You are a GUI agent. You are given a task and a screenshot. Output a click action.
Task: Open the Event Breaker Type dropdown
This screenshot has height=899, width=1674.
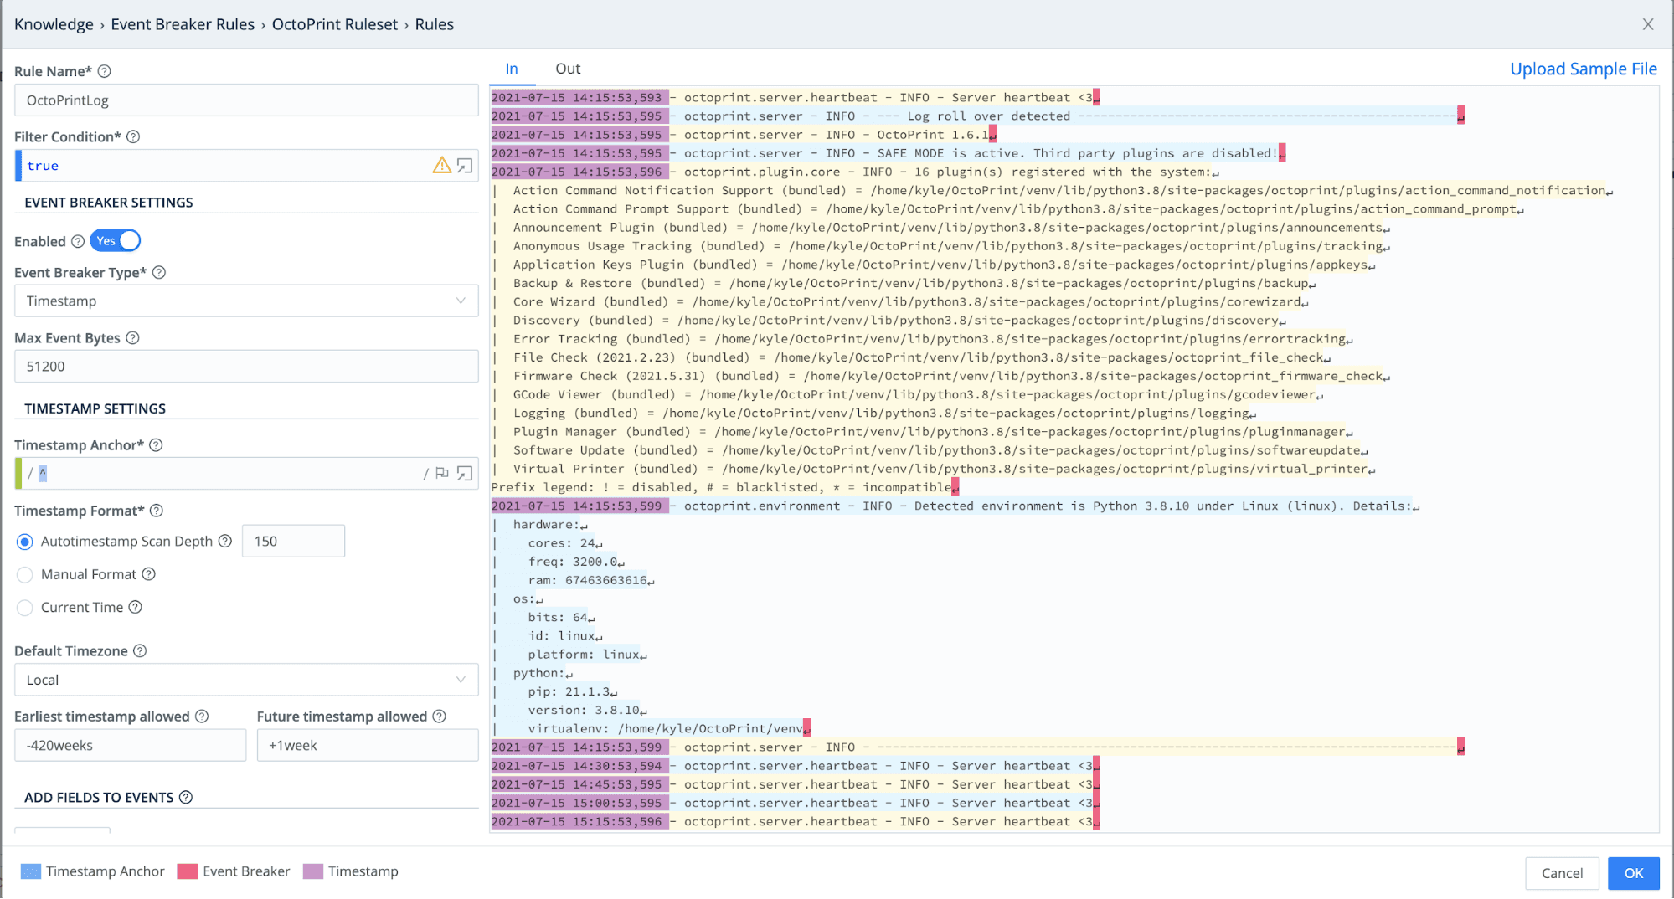246,301
